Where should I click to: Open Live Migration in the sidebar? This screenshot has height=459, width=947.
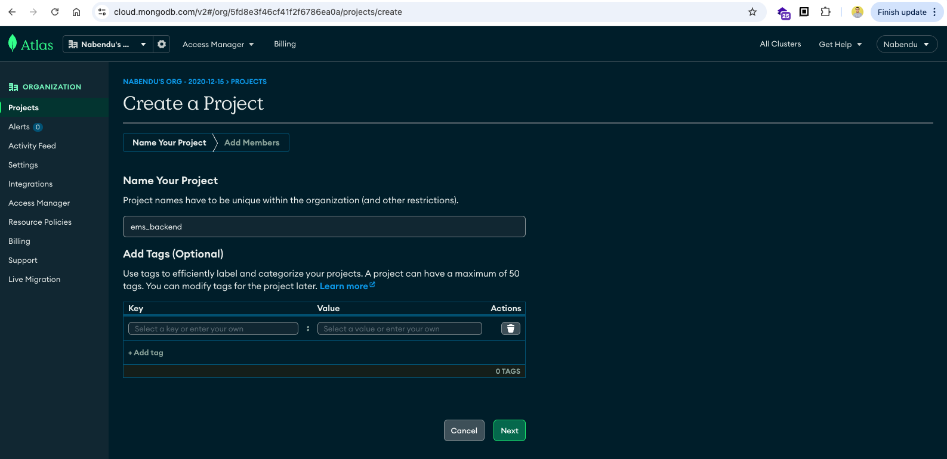point(35,280)
